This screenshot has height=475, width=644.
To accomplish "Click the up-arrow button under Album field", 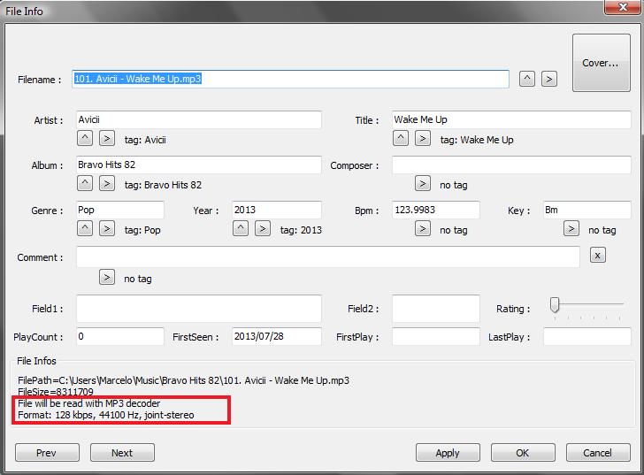I will pos(85,184).
